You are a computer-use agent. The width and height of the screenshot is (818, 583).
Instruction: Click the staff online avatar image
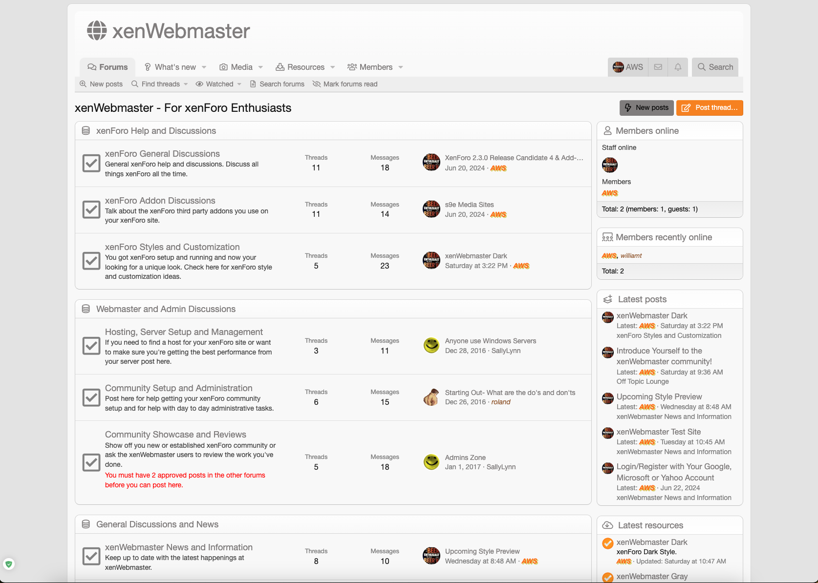click(x=609, y=165)
